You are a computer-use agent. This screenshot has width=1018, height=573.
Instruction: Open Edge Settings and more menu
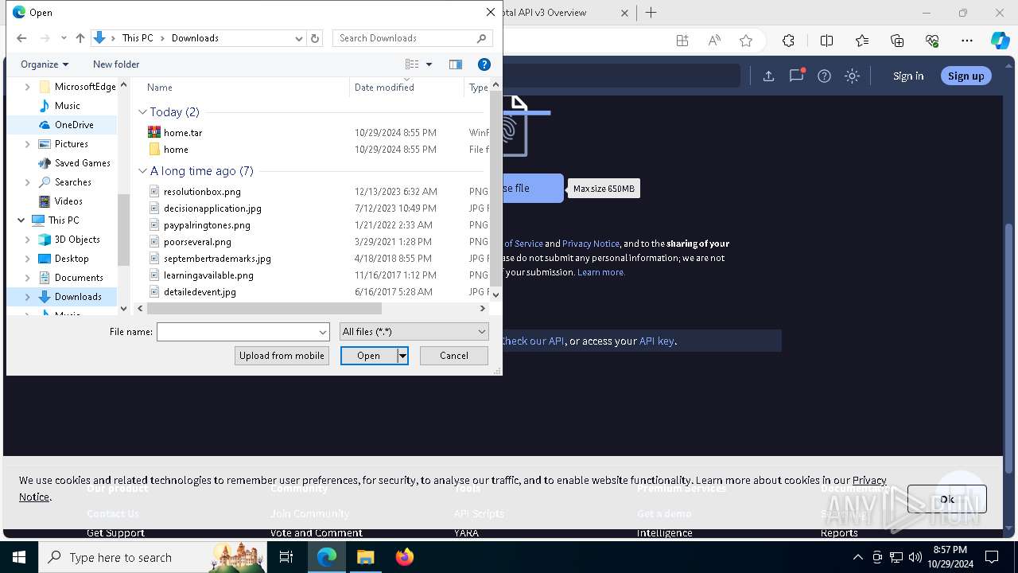click(967, 41)
